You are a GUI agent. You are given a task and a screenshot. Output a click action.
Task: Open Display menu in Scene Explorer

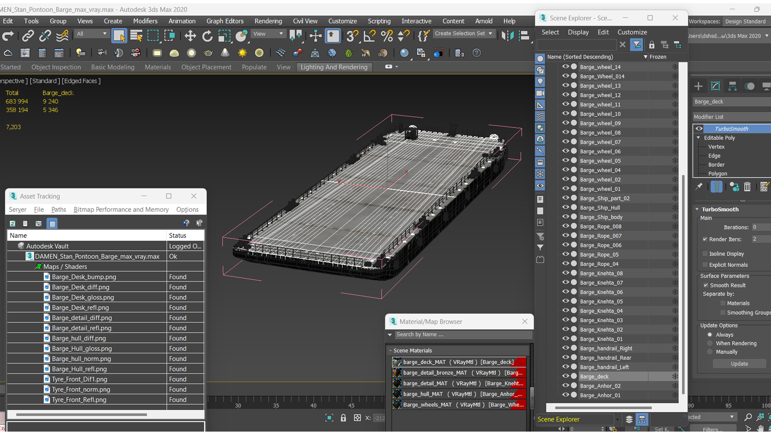tap(578, 33)
